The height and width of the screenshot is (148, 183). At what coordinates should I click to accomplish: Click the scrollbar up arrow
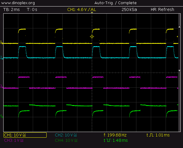pos(179,27)
